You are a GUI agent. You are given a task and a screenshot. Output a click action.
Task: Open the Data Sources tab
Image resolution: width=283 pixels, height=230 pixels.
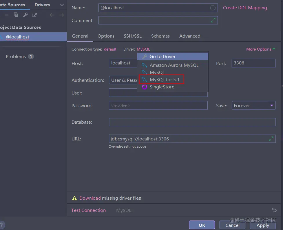12,5
